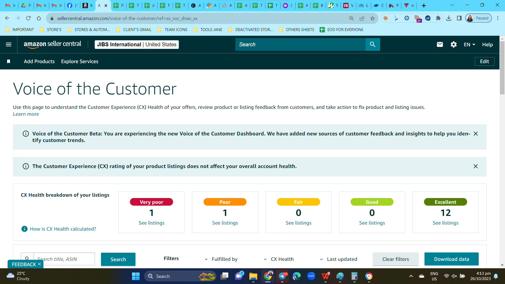Toggle the browser side panel icon
Screen dimensions: 505x284
(x=459, y=18)
